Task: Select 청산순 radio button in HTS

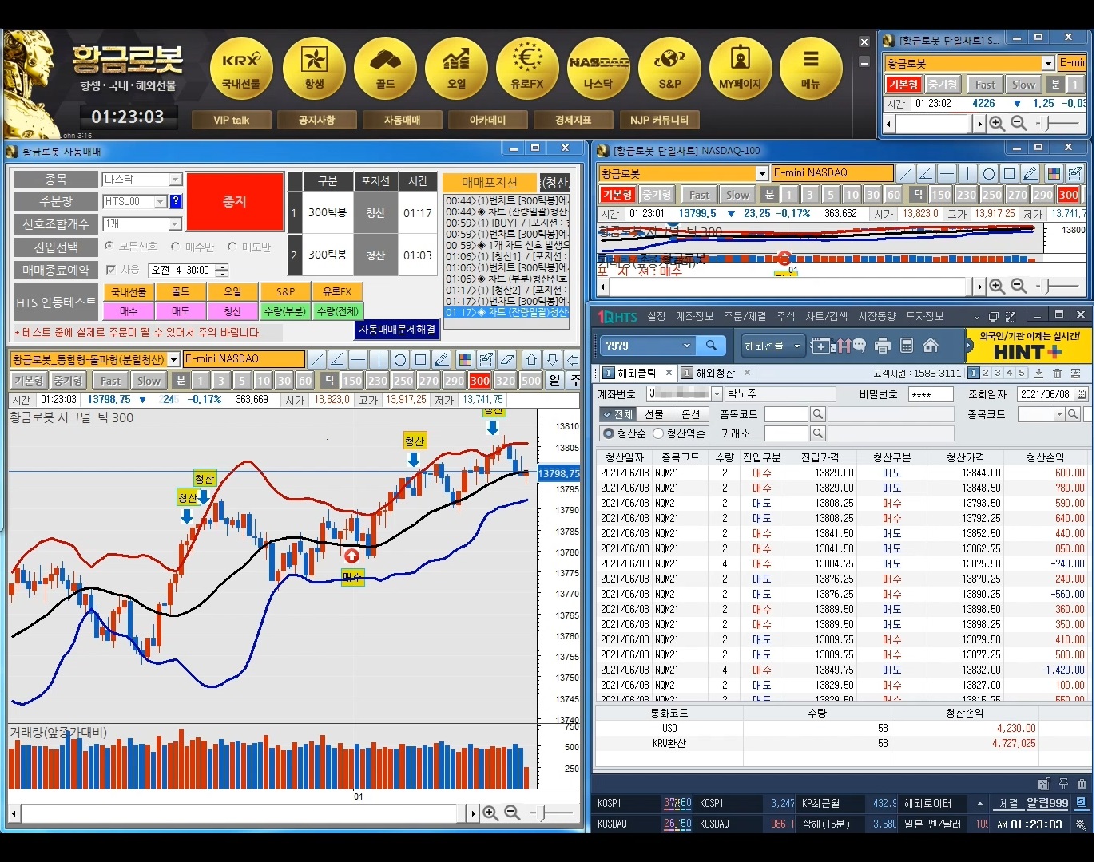Action: point(609,433)
